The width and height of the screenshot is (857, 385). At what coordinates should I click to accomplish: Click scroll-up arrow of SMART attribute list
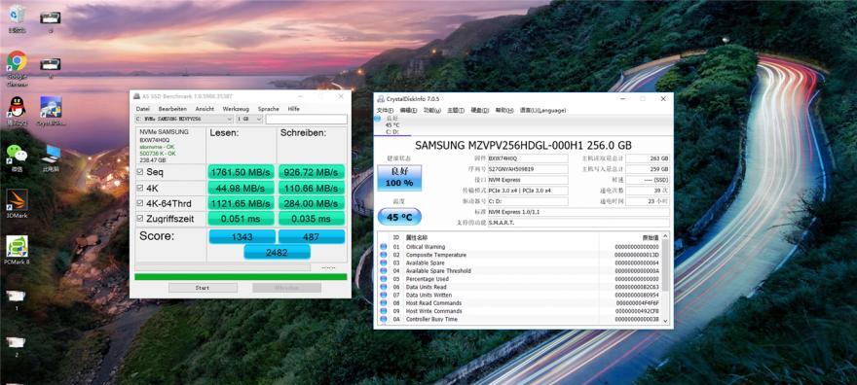(665, 236)
